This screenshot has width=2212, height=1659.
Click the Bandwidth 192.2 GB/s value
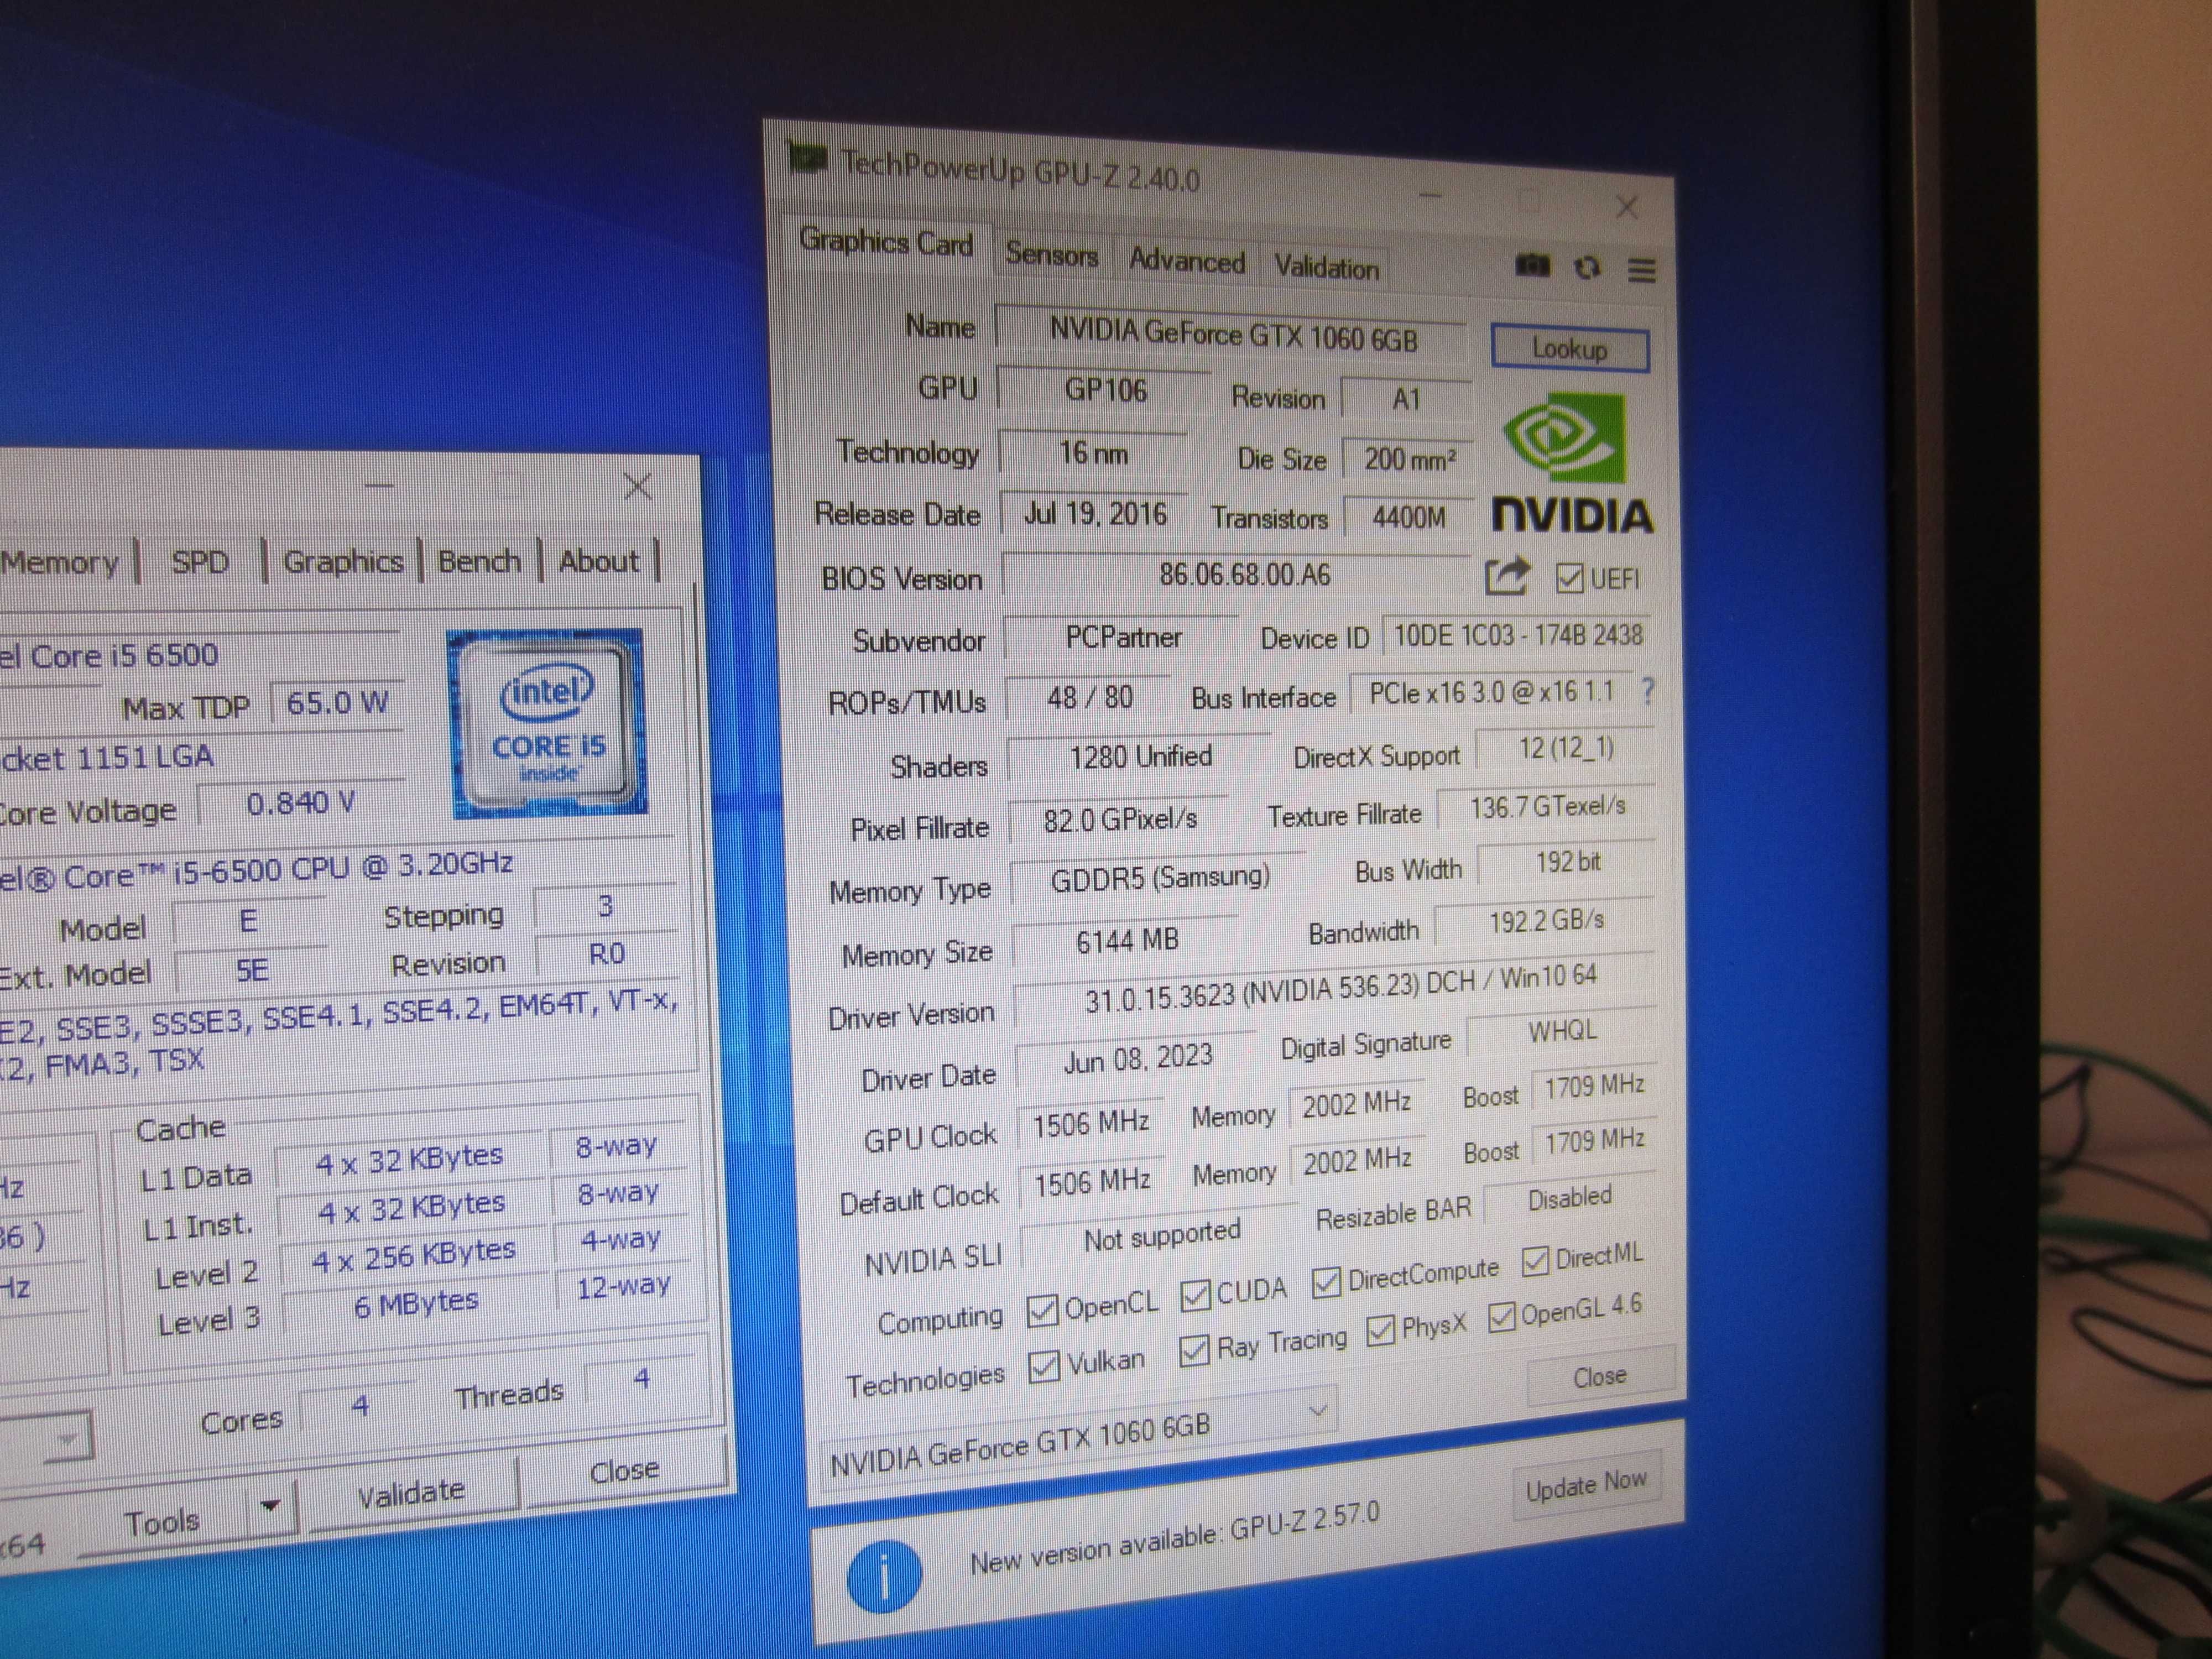point(1545,921)
